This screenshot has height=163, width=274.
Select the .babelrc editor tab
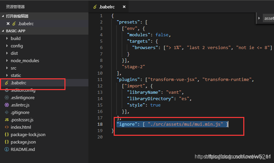pyautogui.click(x=109, y=7)
